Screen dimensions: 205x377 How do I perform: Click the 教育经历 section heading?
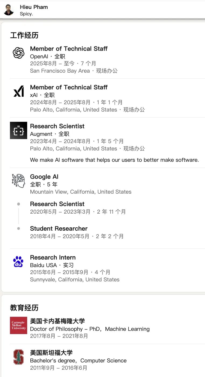[24, 308]
